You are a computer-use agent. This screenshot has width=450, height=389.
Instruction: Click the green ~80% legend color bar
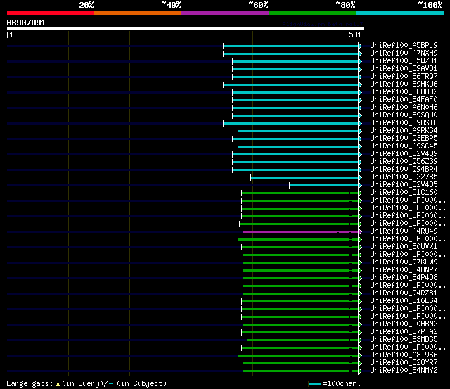point(312,13)
